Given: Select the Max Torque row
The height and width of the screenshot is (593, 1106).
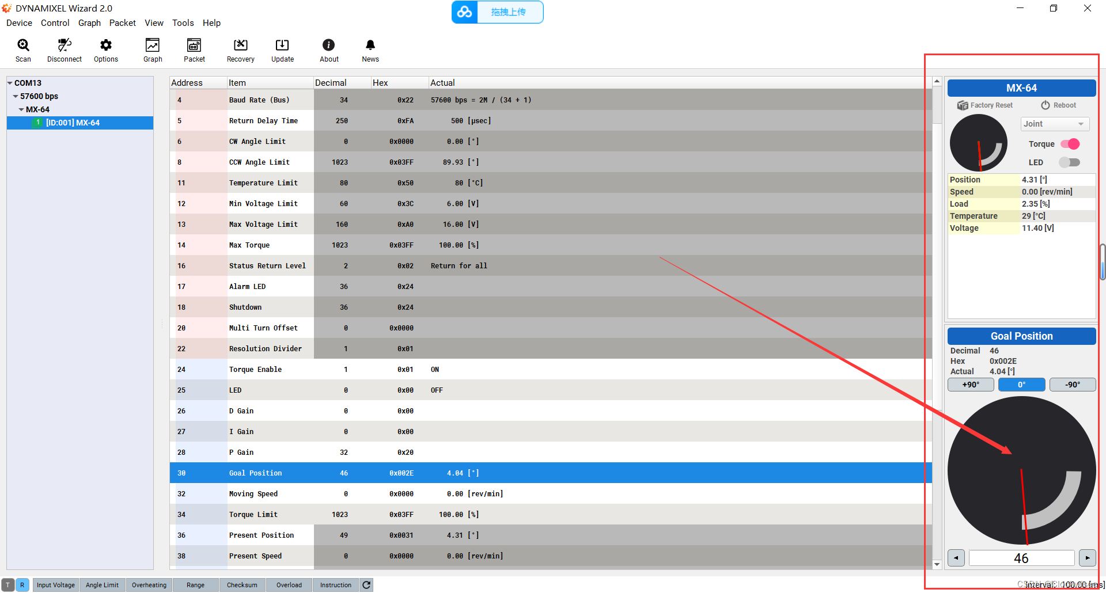Looking at the screenshot, I should [x=551, y=245].
